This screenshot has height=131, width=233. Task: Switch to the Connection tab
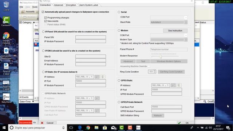click(x=45, y=5)
